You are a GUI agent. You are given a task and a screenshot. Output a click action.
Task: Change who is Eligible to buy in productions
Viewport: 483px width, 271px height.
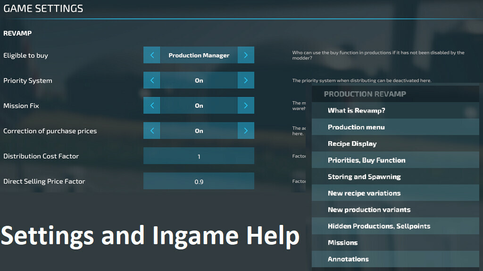199,55
